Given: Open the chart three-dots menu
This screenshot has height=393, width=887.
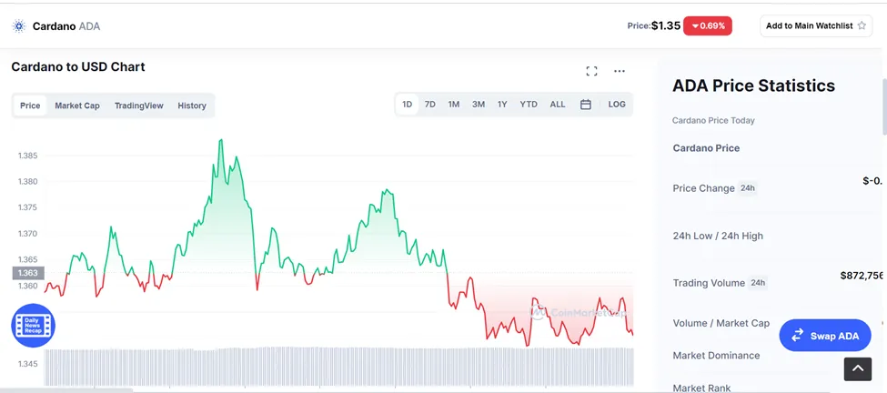Looking at the screenshot, I should point(620,71).
